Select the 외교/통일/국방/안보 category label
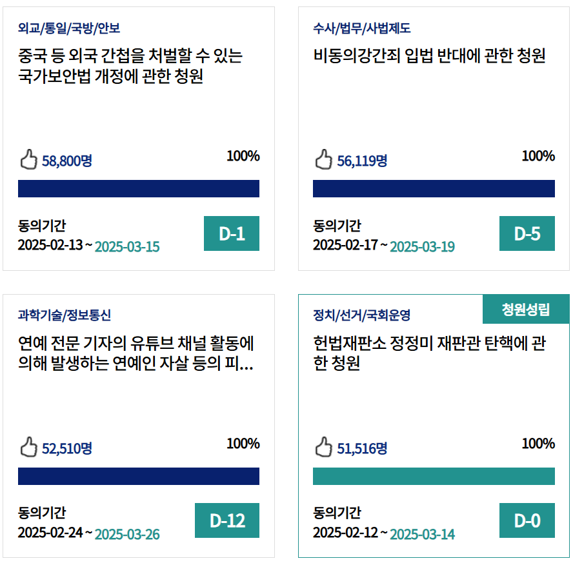 point(69,28)
